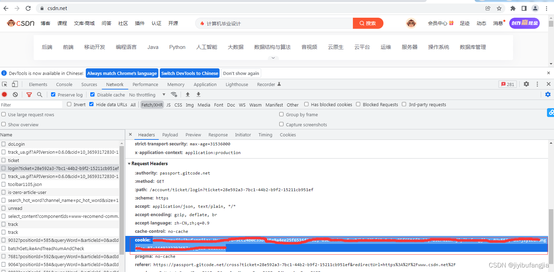Image resolution: width=554 pixels, height=272 pixels.
Task: Bookmark this page with star icon
Action: tap(499, 8)
